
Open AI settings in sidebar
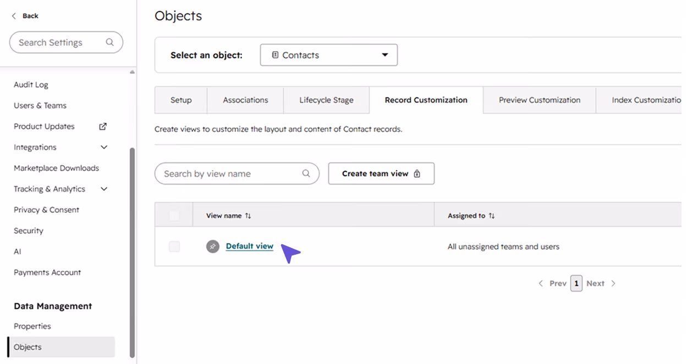tap(17, 251)
